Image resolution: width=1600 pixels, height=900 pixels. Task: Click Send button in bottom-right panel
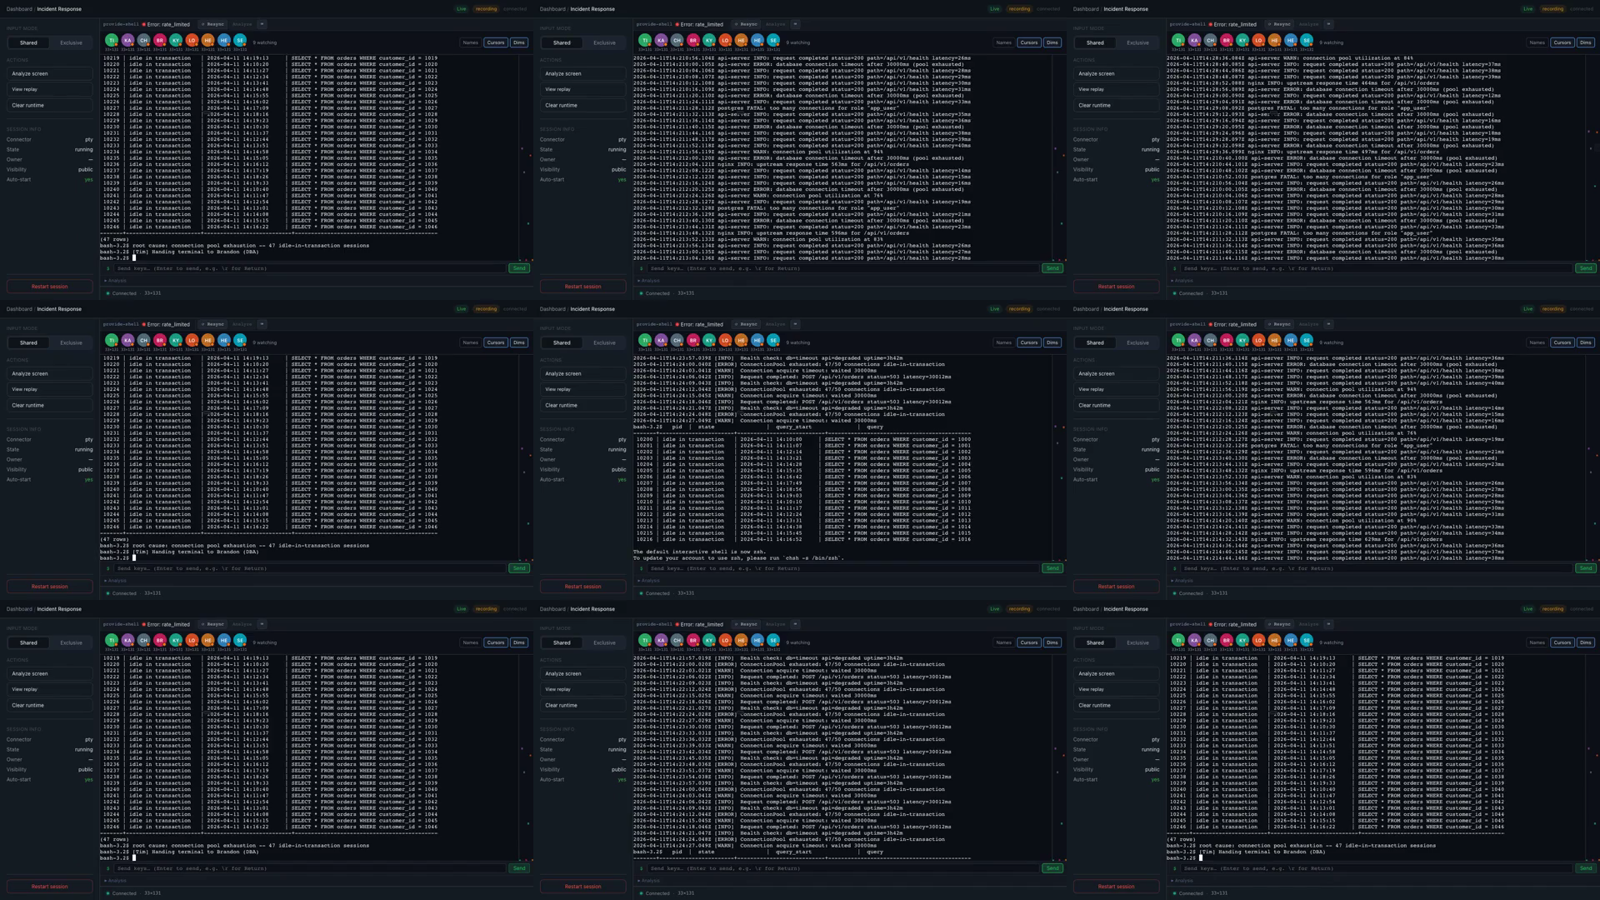1586,868
